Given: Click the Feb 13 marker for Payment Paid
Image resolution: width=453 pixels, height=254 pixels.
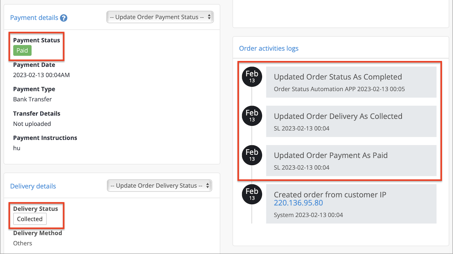Looking at the screenshot, I should point(252,155).
